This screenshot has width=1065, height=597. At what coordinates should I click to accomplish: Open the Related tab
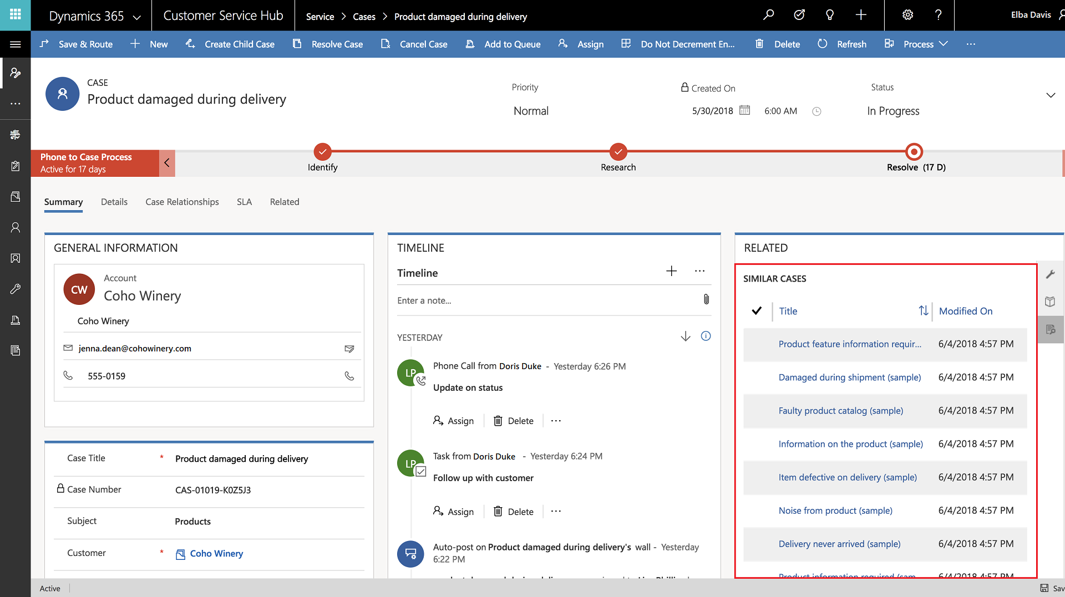[x=285, y=202]
